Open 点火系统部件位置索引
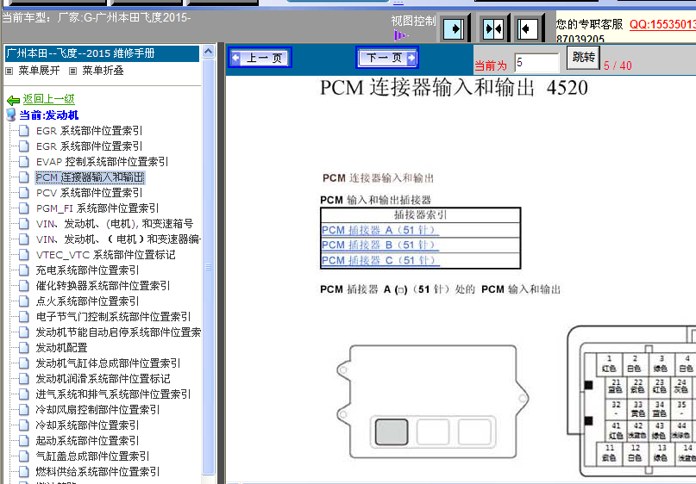 [87, 301]
